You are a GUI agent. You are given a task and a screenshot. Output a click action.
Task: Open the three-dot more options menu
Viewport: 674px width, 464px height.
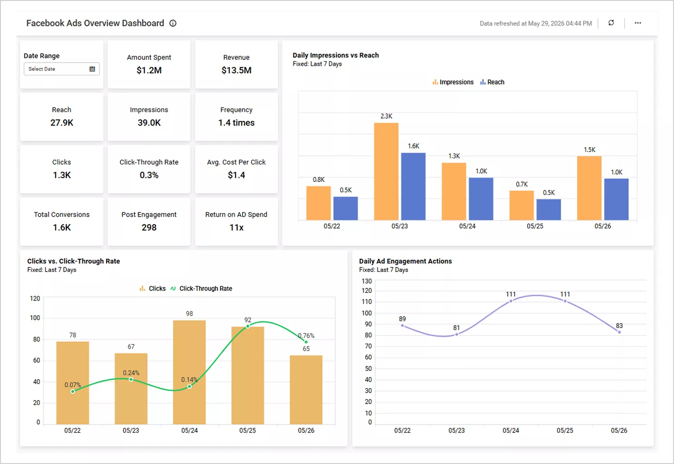638,23
